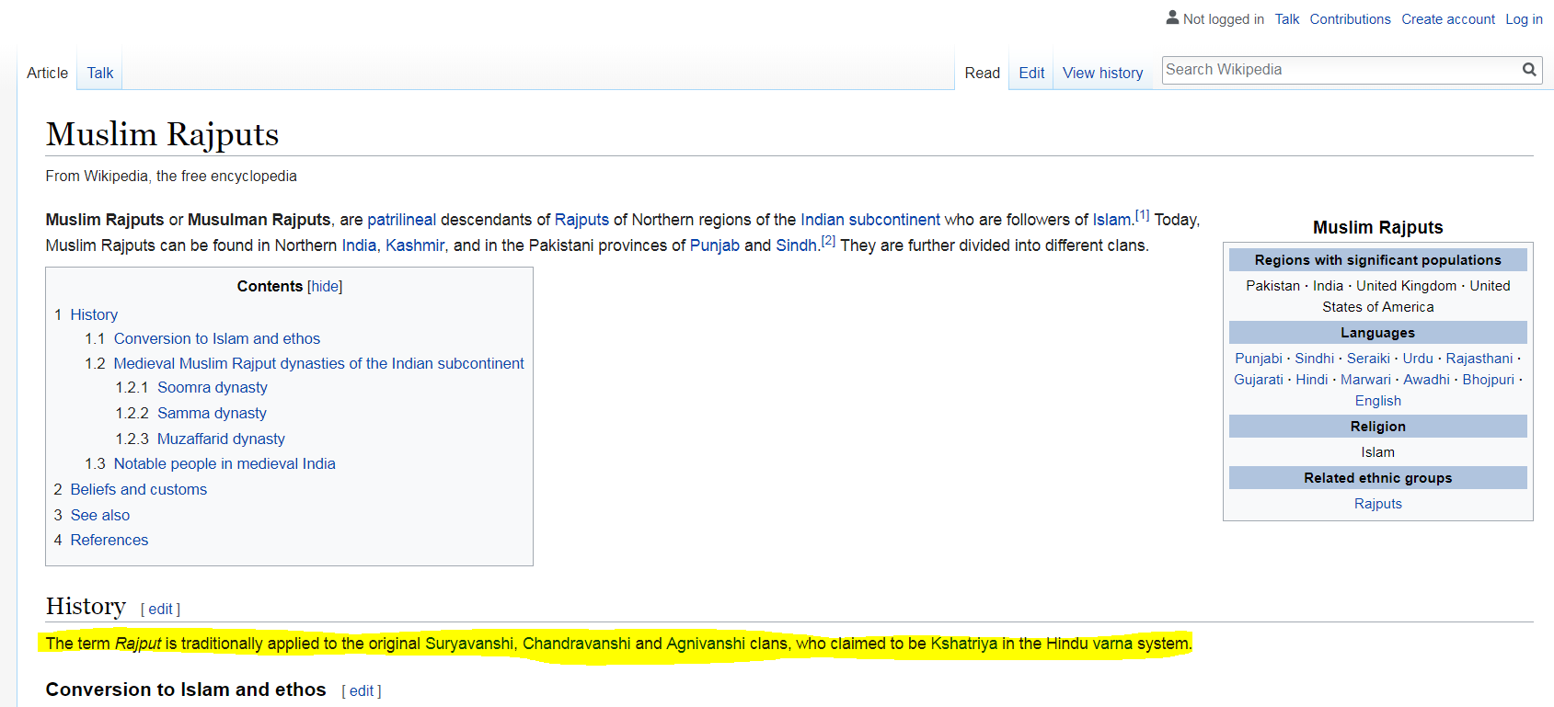The width and height of the screenshot is (1554, 707).
Task: Open the View history tab
Action: (1102, 73)
